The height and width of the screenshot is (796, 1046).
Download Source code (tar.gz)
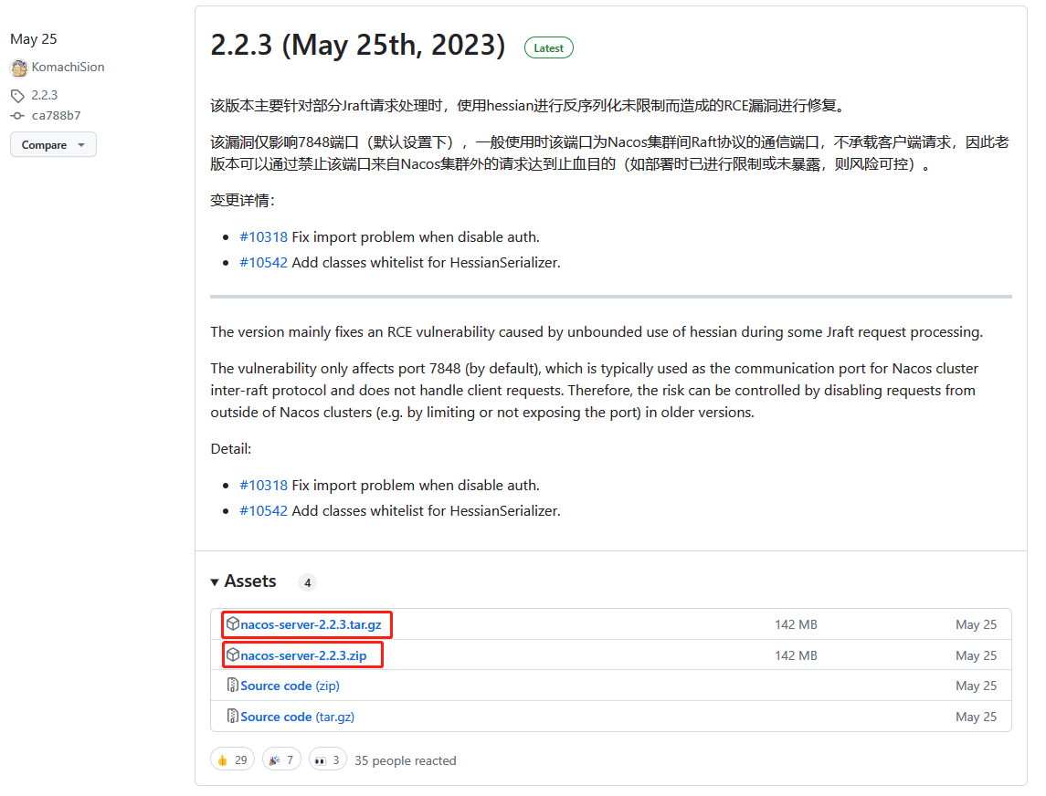click(x=298, y=717)
